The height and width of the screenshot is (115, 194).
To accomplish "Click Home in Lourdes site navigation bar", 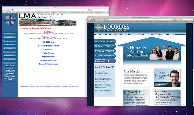I will coord(97,35).
